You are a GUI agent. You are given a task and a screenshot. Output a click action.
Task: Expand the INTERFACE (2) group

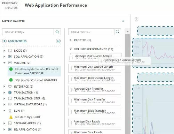[4, 87]
